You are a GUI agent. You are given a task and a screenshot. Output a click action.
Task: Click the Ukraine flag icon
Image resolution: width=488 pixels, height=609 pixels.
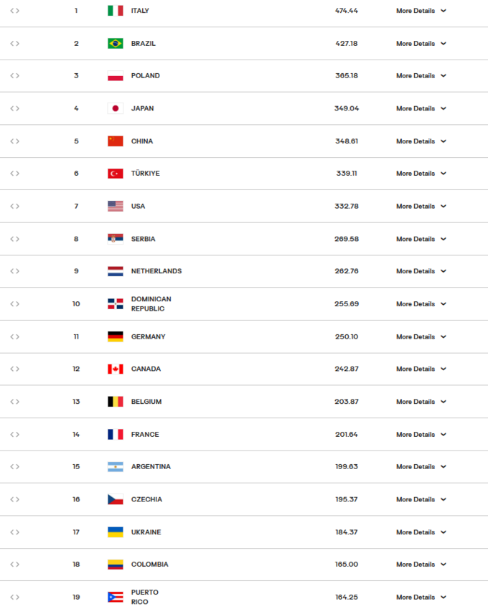click(x=115, y=532)
